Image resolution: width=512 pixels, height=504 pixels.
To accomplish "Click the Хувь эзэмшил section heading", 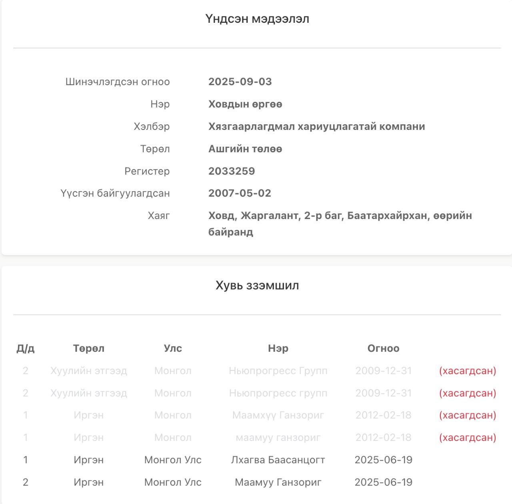I will tap(257, 285).
